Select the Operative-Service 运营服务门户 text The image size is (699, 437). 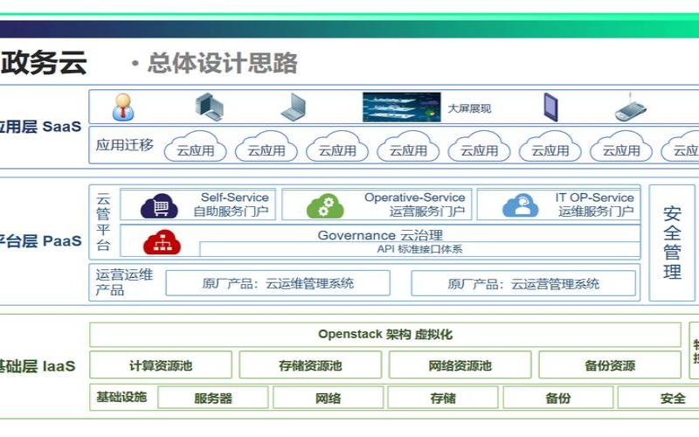414,205
